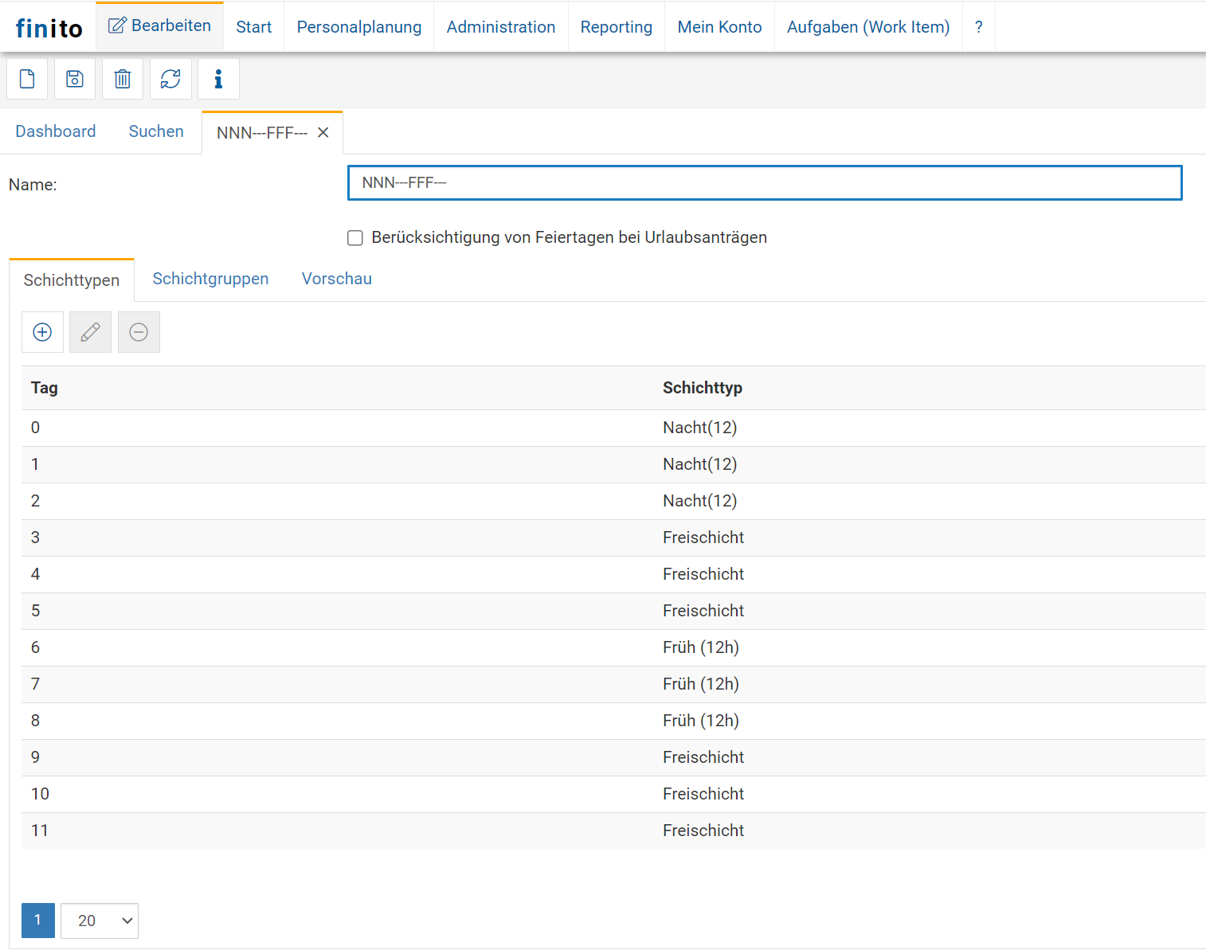The width and height of the screenshot is (1206, 950).
Task: Enable Berücksichtigung von Feiertagen checkbox
Action: click(x=355, y=238)
